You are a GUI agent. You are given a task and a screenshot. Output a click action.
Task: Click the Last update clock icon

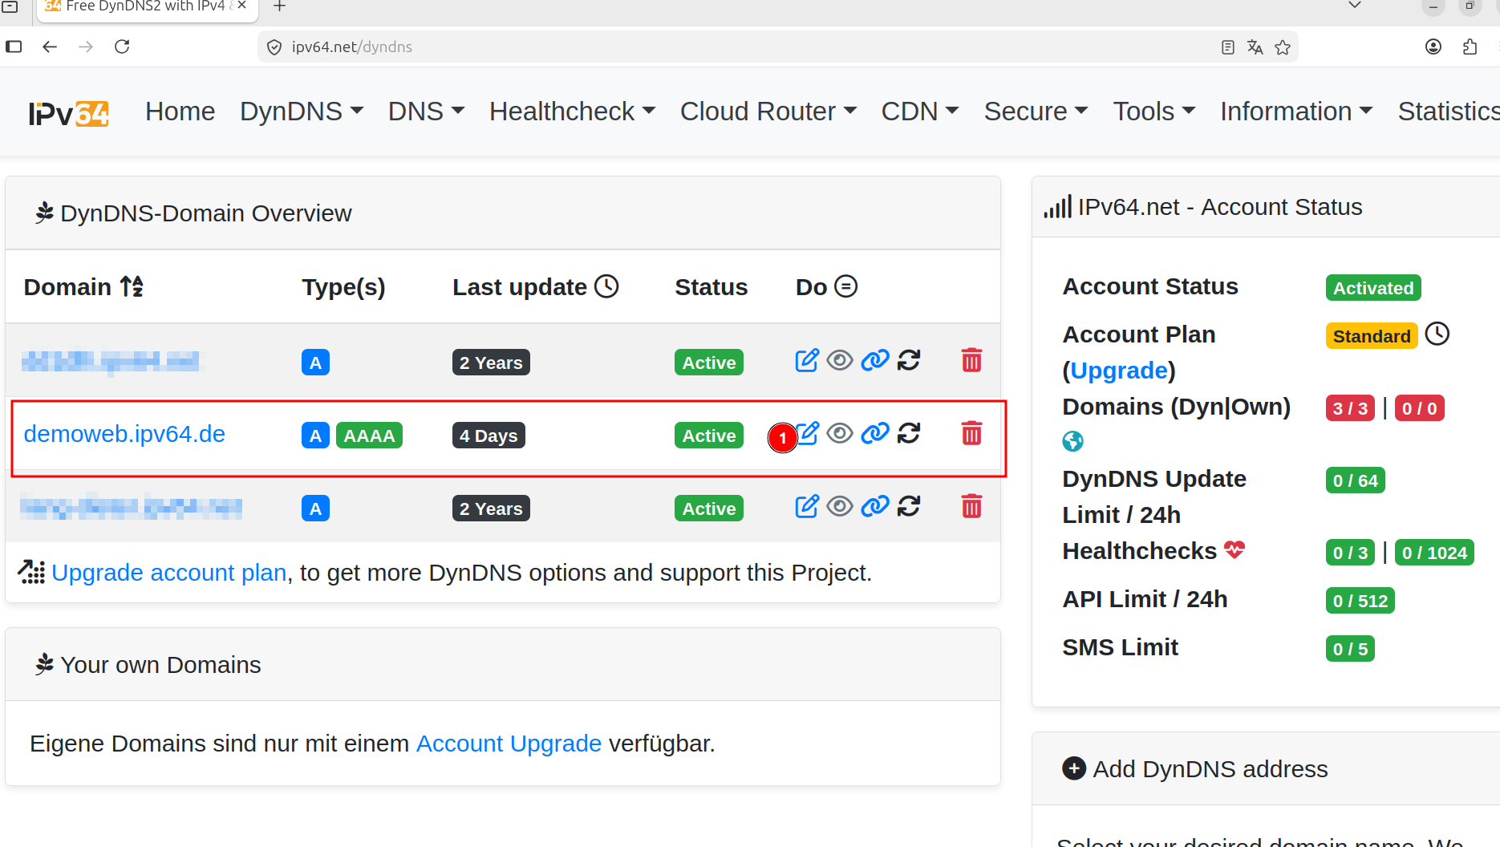[606, 286]
